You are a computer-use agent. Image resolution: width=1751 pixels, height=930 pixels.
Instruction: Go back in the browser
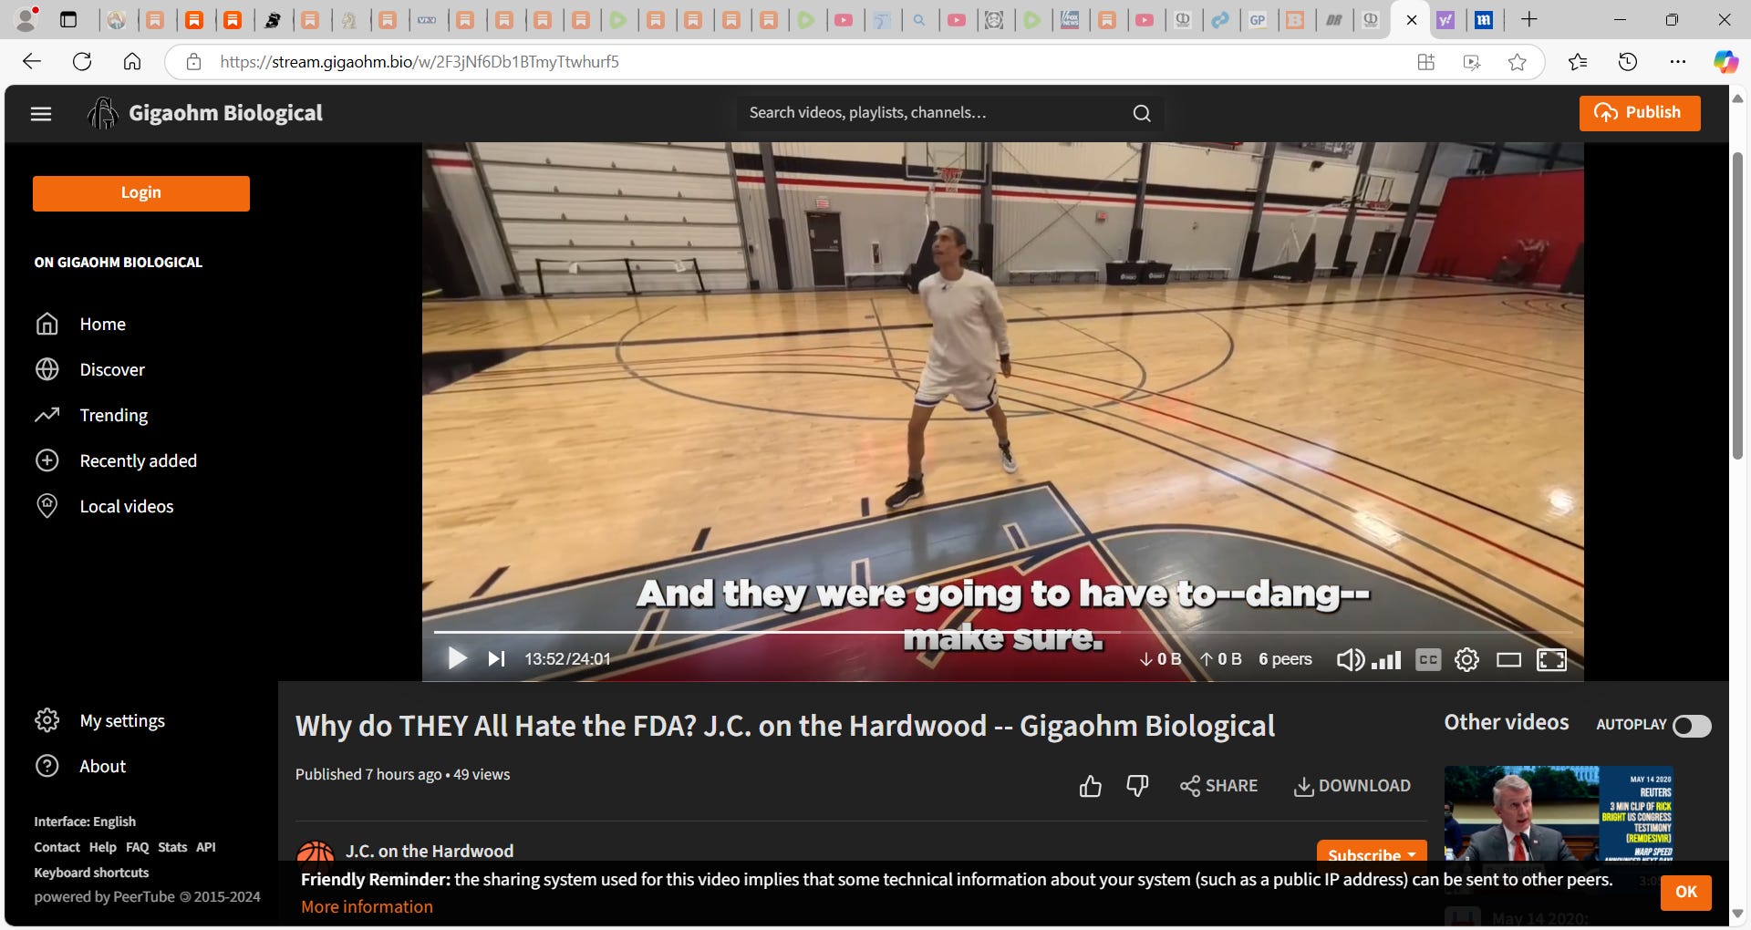click(x=32, y=62)
